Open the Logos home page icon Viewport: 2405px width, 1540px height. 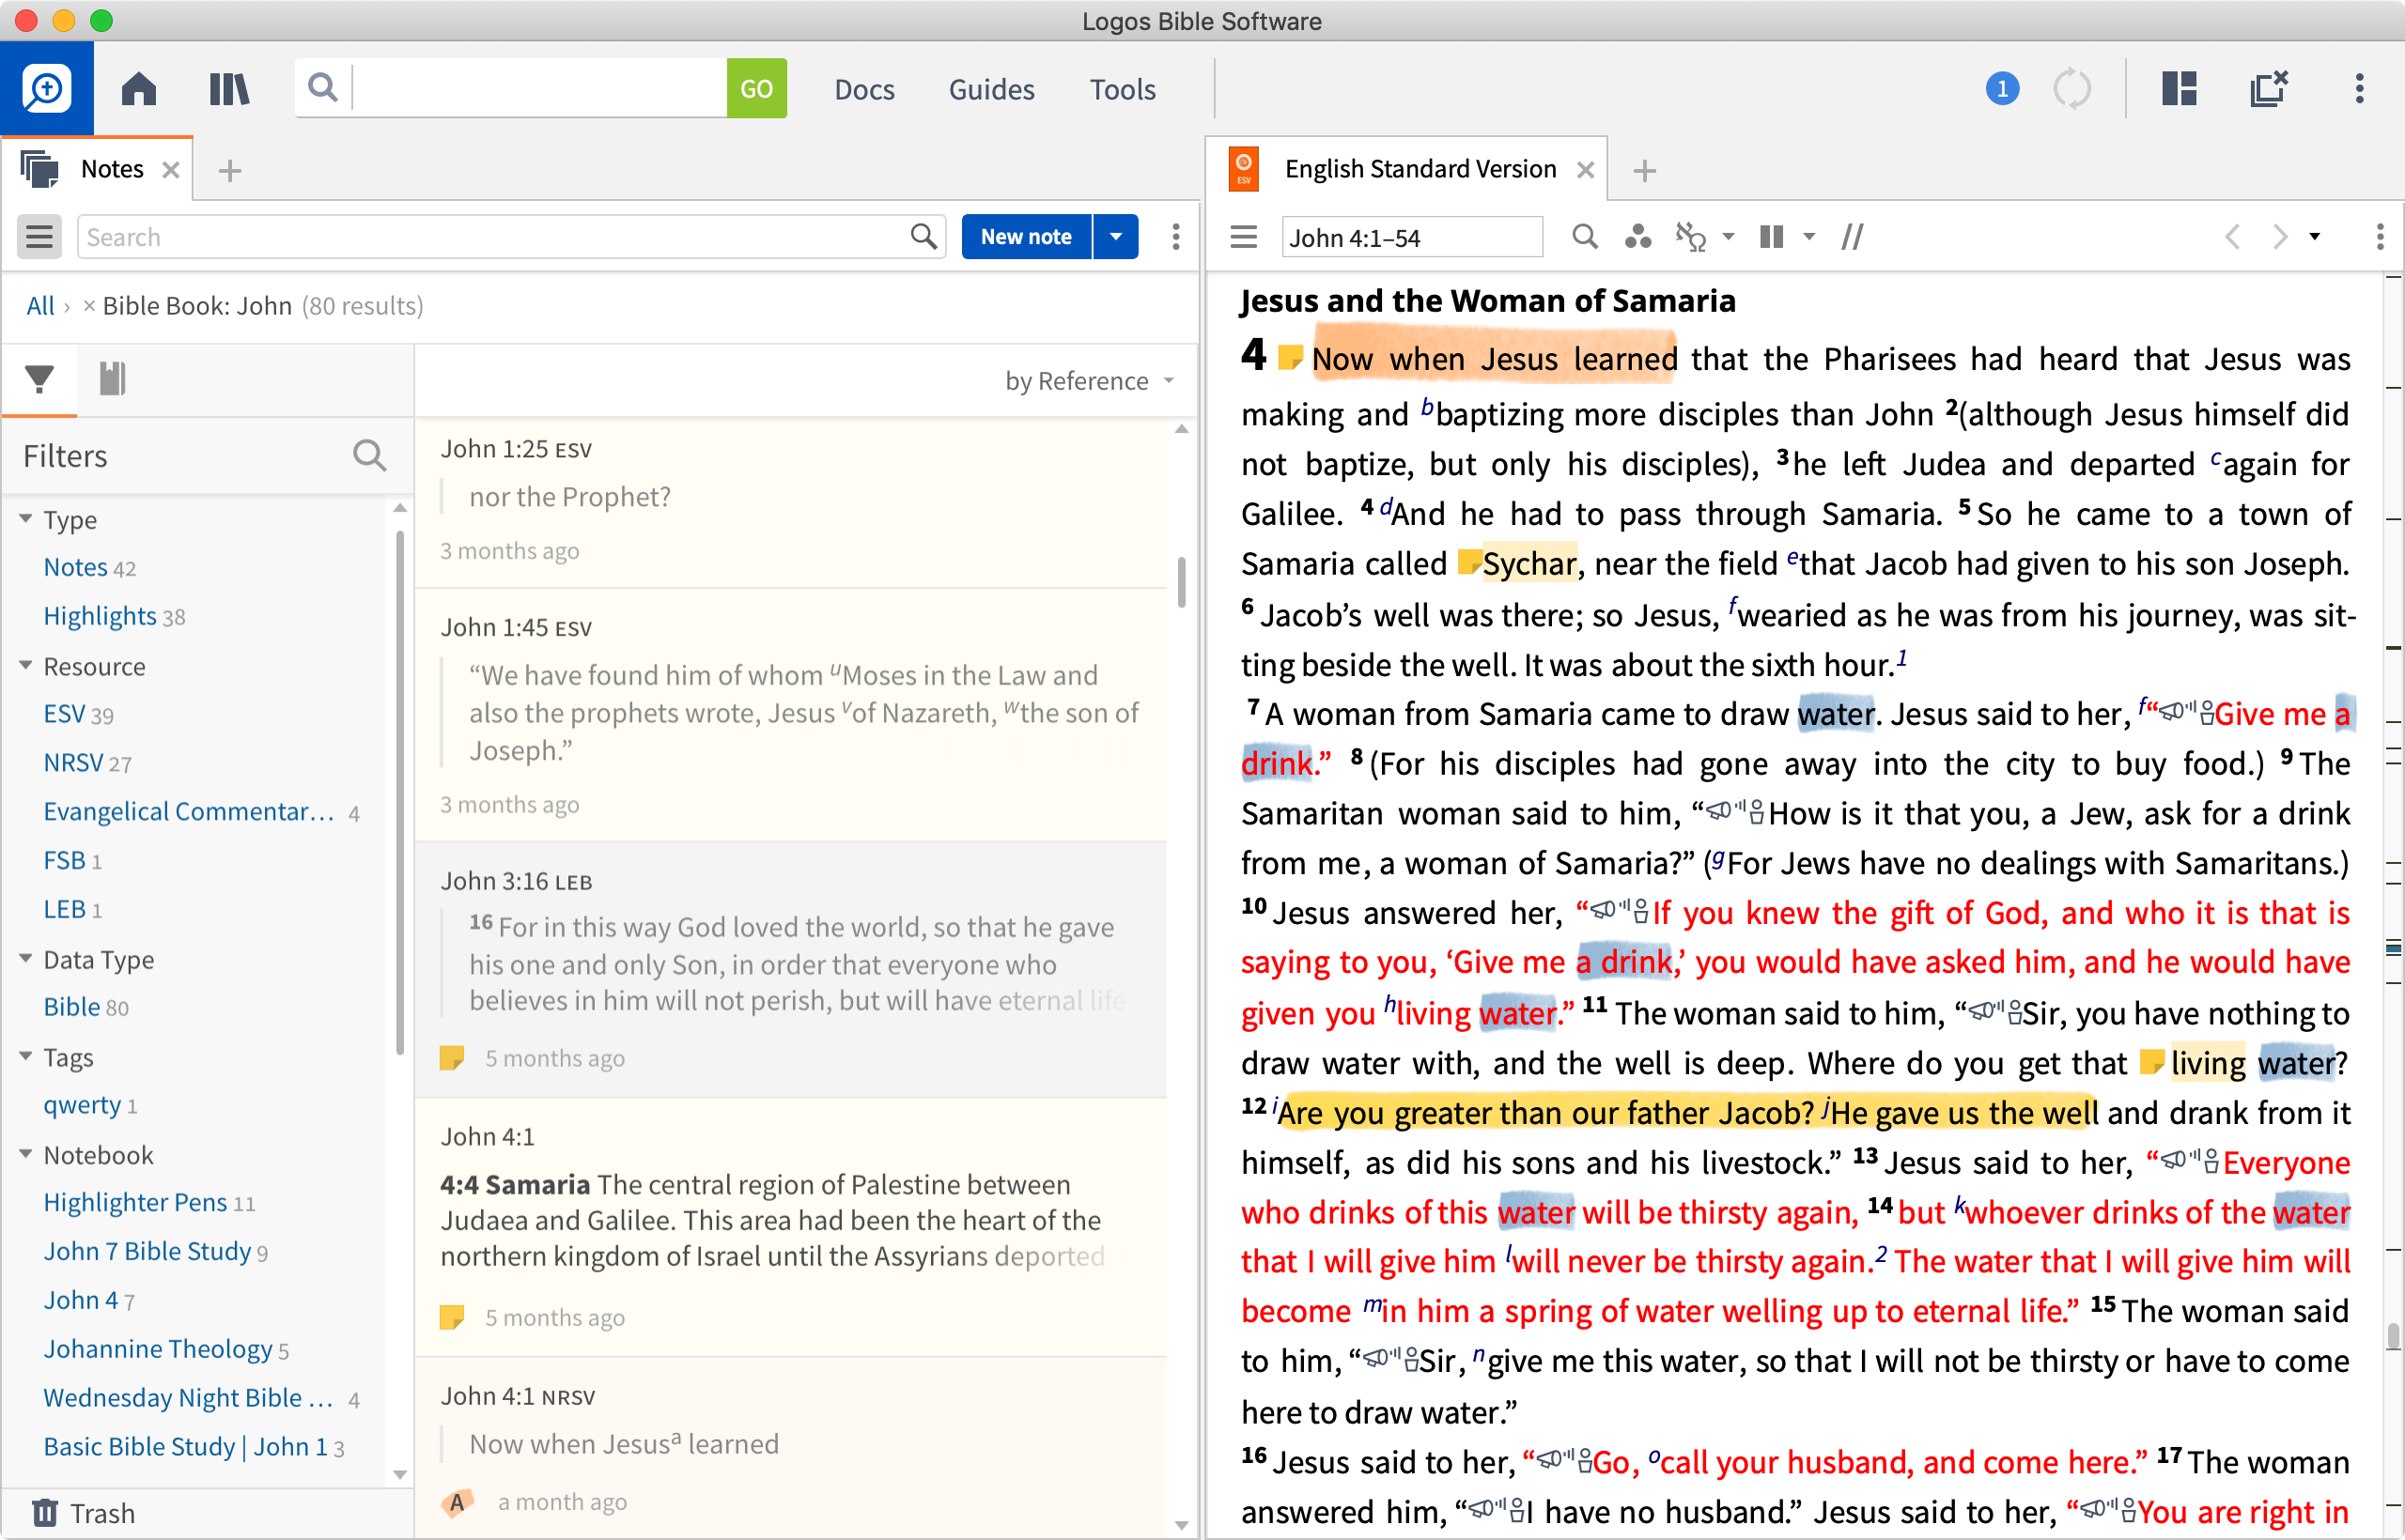pyautogui.click(x=139, y=89)
